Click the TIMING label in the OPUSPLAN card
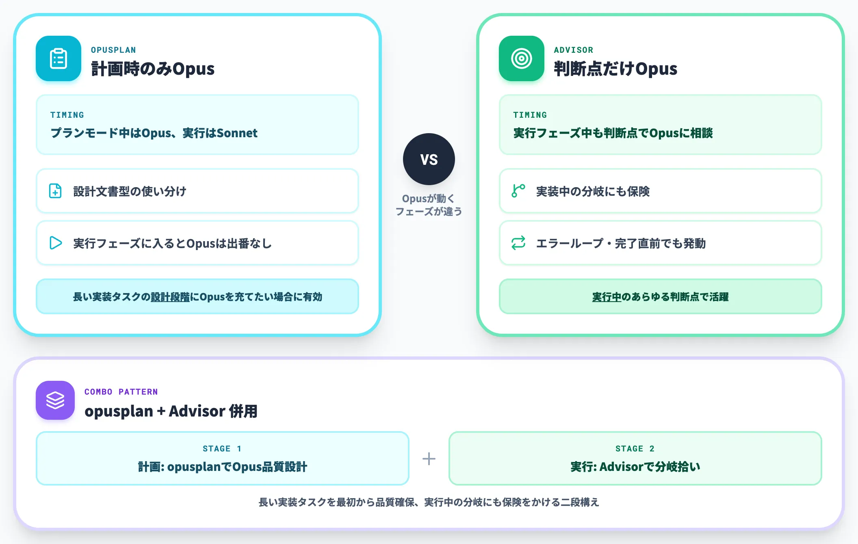The image size is (858, 544). pyautogui.click(x=67, y=115)
